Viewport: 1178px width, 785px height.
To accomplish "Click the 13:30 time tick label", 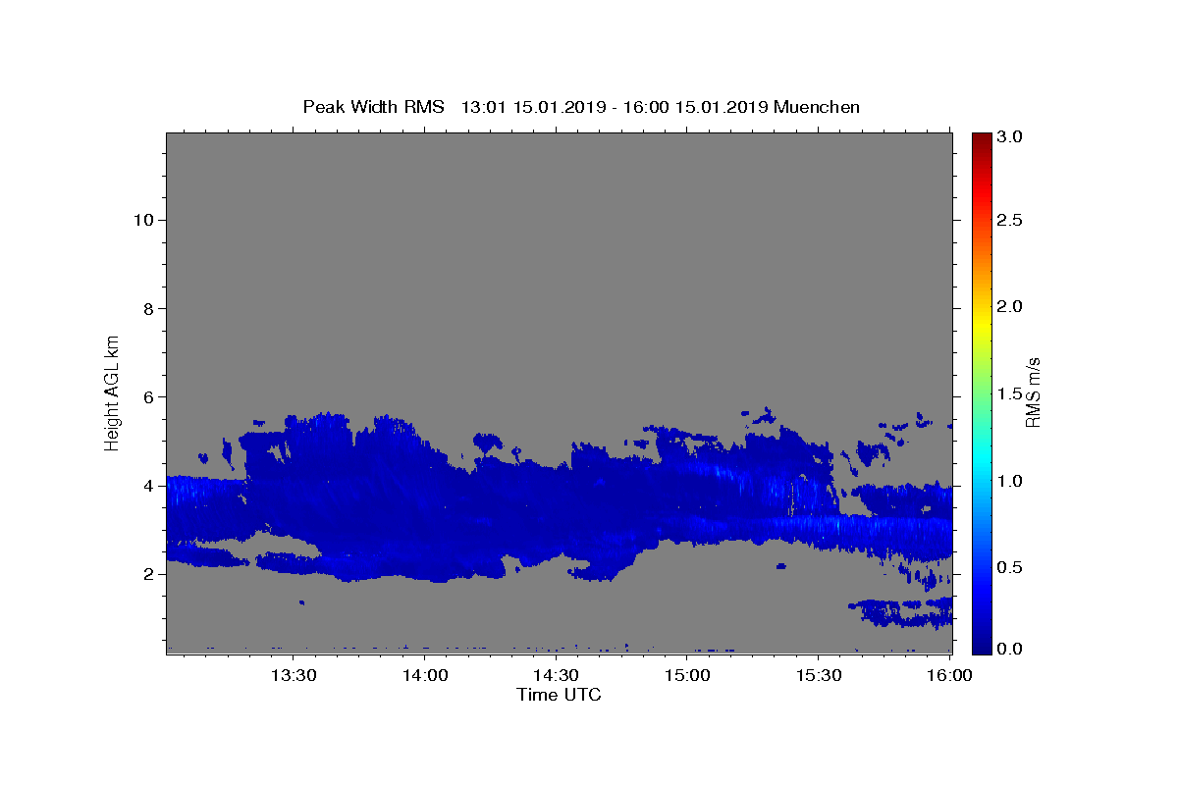I will 294,675.
